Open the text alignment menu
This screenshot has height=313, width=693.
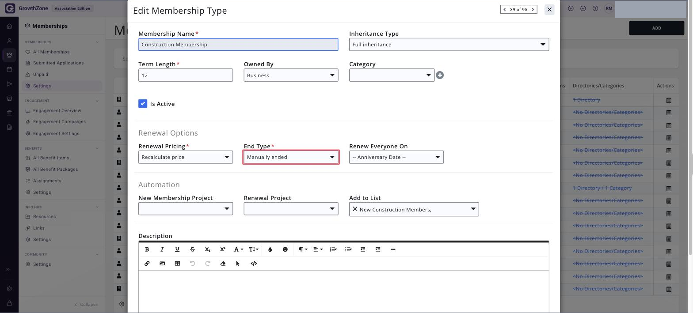[x=318, y=249]
